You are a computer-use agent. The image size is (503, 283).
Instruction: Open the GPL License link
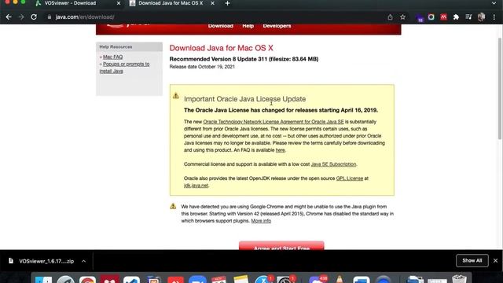pyautogui.click(x=349, y=178)
